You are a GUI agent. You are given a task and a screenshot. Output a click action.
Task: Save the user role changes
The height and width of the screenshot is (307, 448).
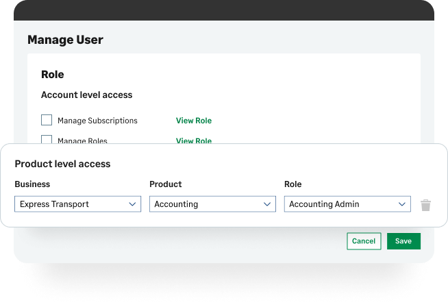[x=403, y=241]
